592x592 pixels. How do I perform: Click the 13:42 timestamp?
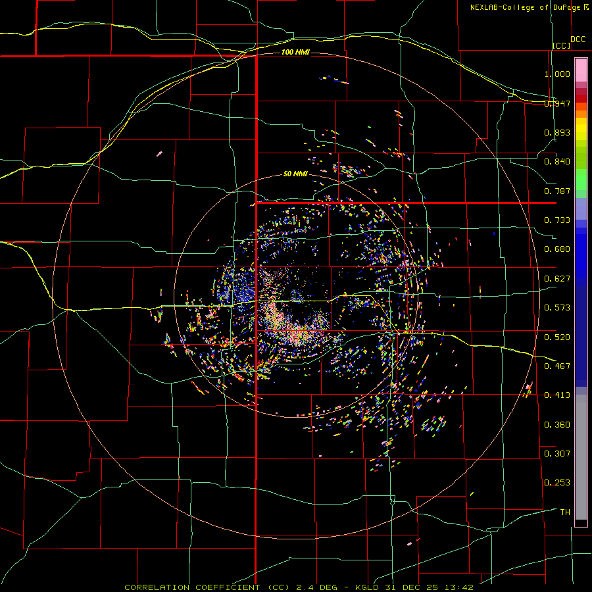pos(458,587)
